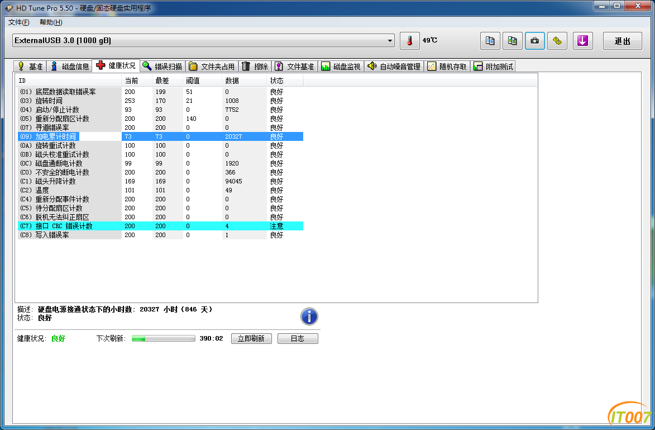
Task: Click the 阈值 column header
Action: (x=203, y=81)
